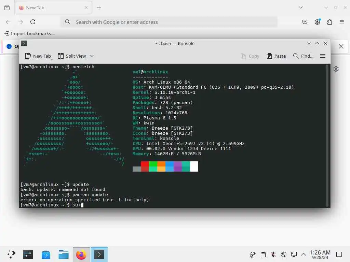The height and width of the screenshot is (262, 350).
Task: Open Firefox Pocket save icon
Action: pos(305,22)
